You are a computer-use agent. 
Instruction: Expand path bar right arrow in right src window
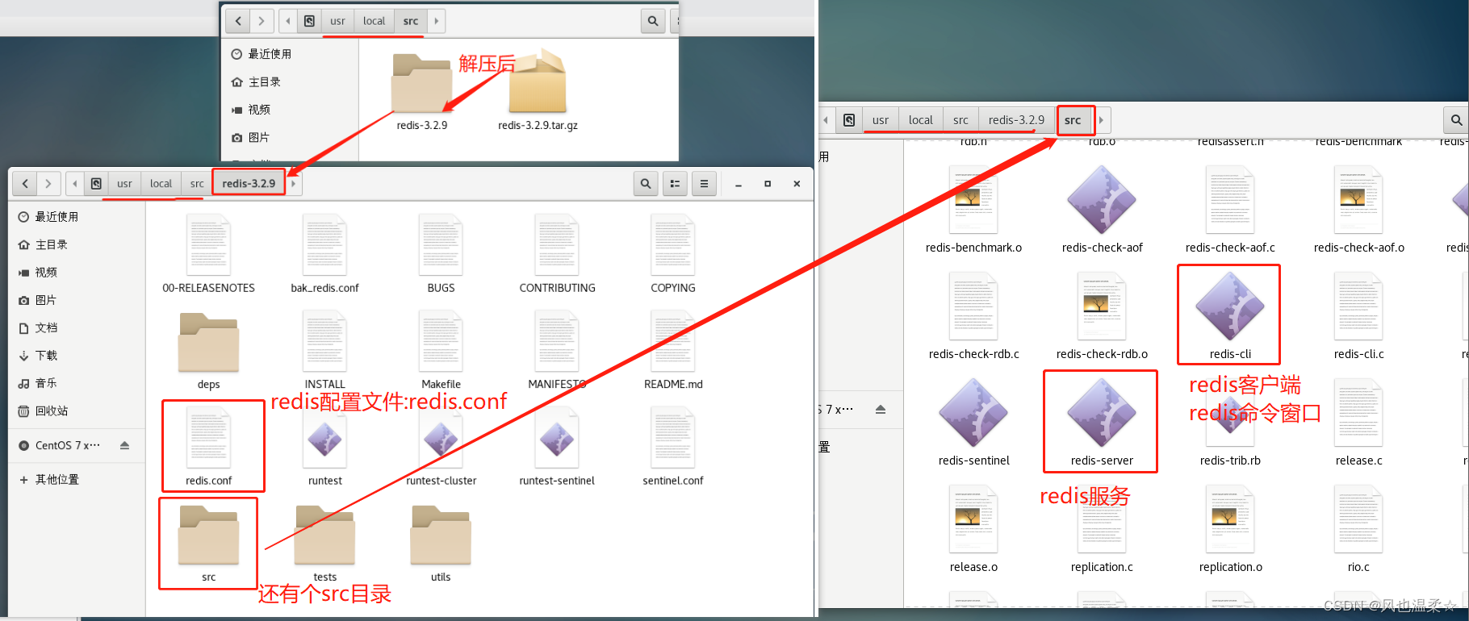tap(1101, 120)
